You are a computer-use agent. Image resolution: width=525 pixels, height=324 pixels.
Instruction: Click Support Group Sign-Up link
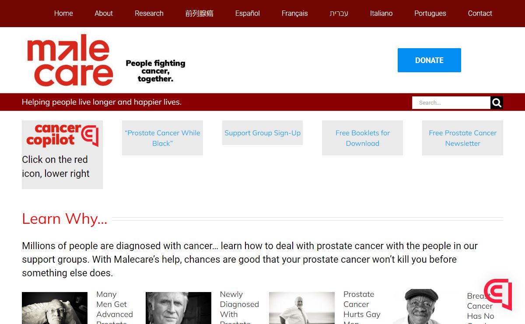click(262, 133)
